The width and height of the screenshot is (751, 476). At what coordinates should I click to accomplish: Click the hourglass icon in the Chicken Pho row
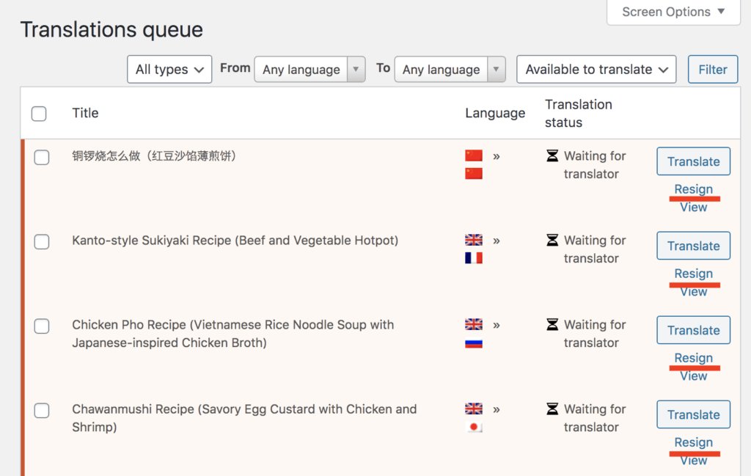[552, 324]
